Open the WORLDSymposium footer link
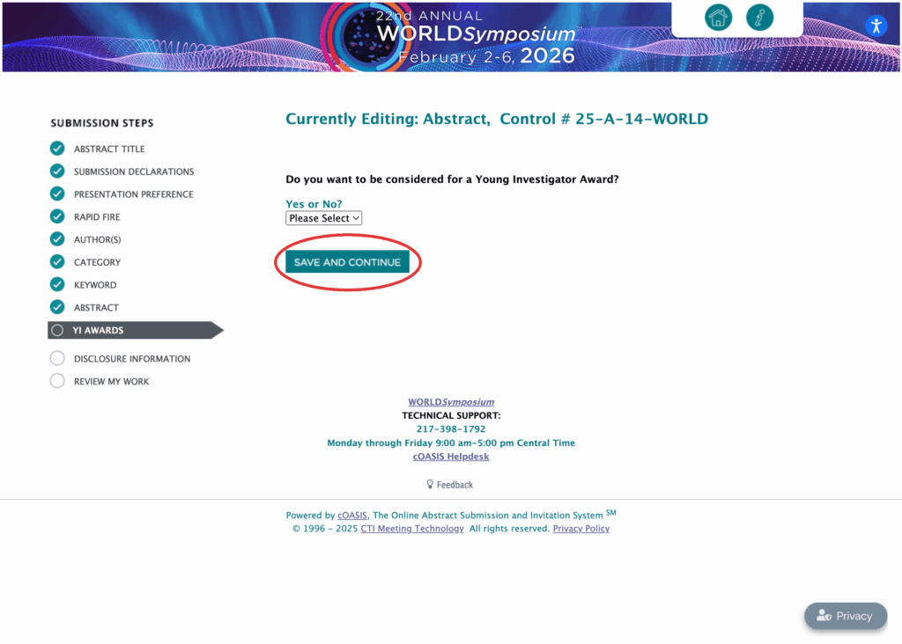This screenshot has width=902, height=644. (451, 402)
